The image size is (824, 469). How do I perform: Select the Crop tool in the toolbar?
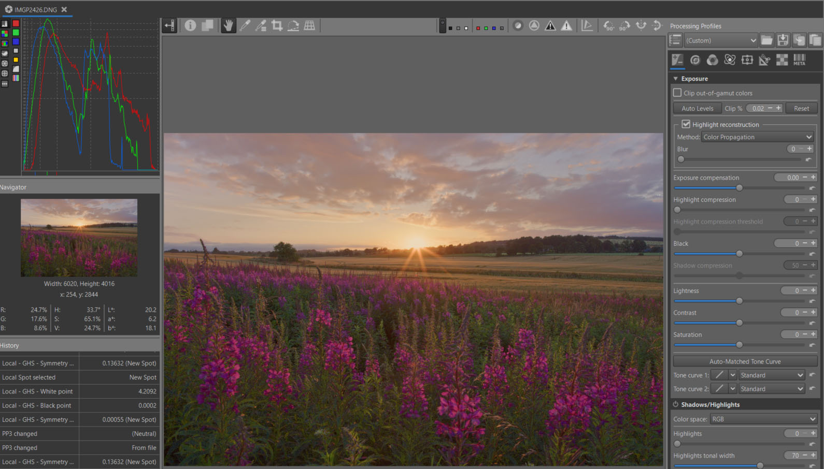pos(277,25)
